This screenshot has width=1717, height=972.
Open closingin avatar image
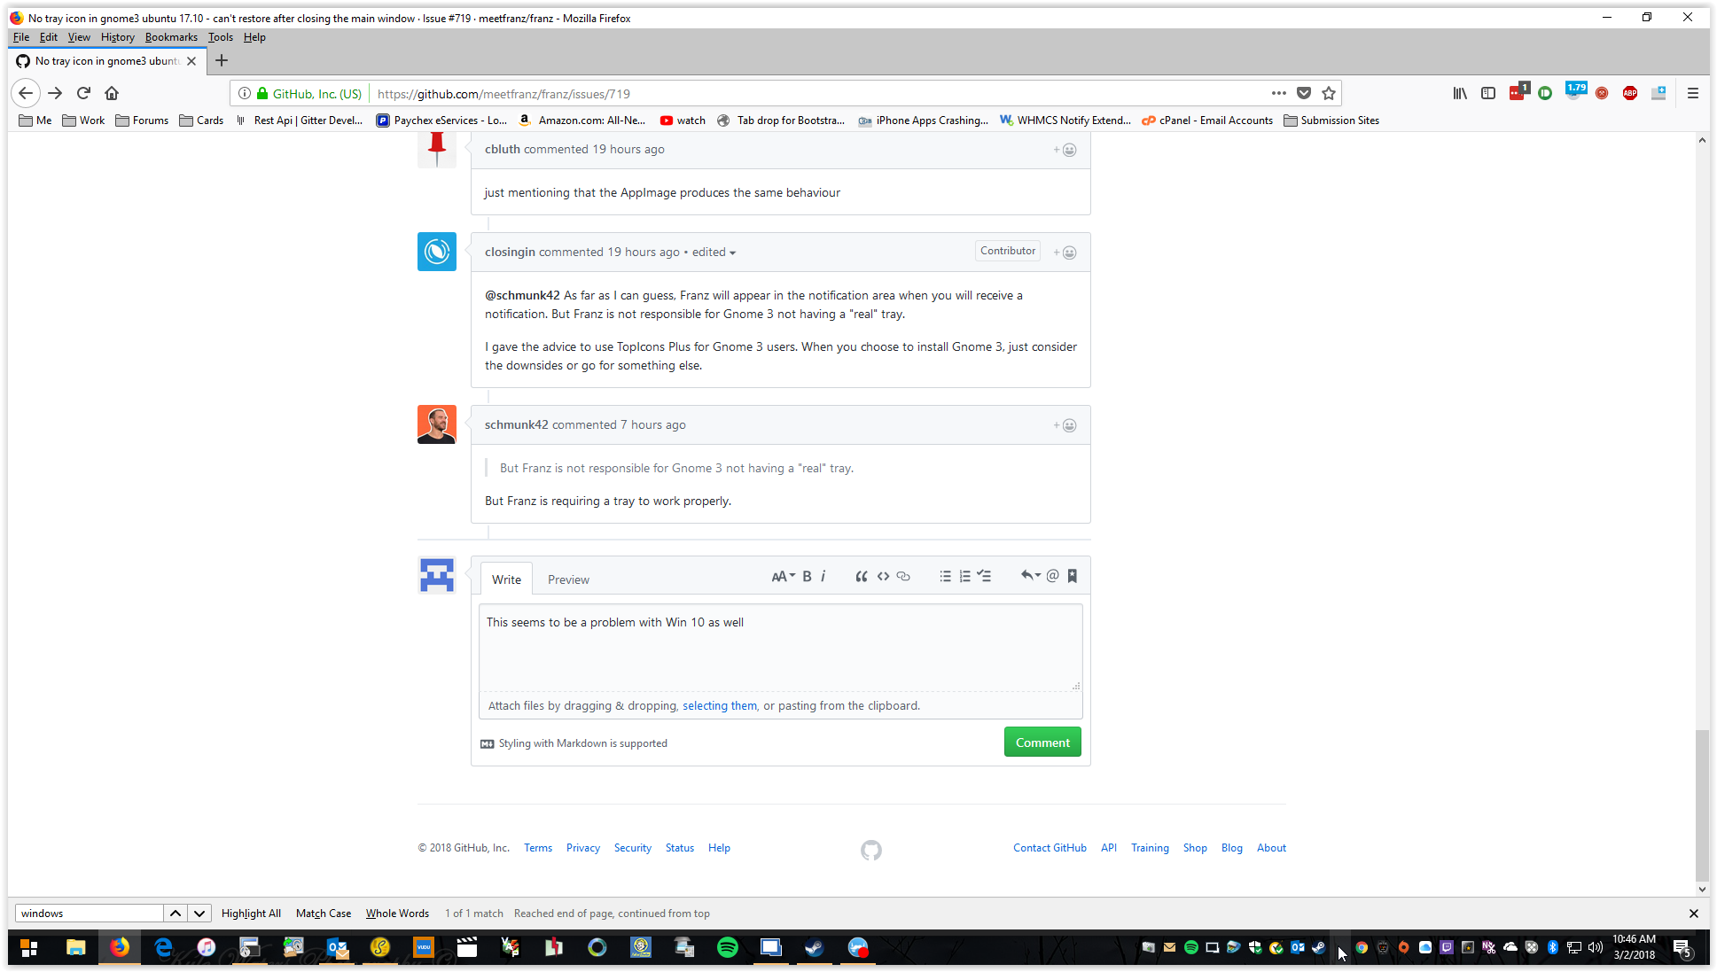437,252
